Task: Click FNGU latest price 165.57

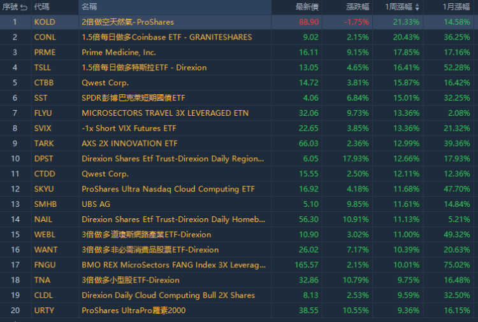Action: click(307, 265)
